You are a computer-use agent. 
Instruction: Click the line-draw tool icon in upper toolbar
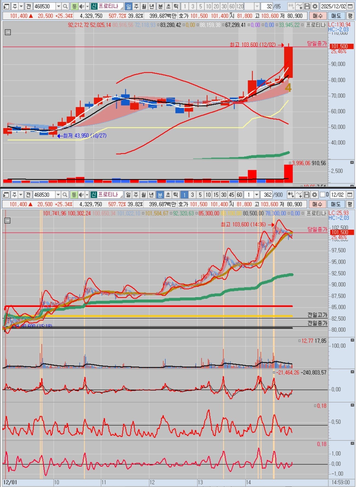click(299, 6)
